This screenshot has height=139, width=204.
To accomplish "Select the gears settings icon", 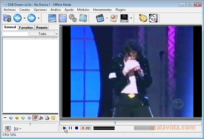I will tap(72, 18).
